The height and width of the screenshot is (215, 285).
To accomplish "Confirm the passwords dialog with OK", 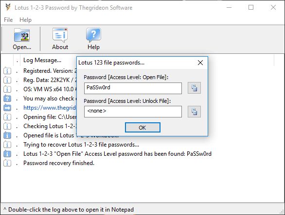I will coord(142,128).
